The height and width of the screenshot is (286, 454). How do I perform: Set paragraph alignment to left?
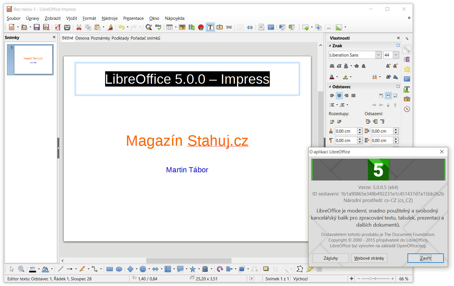[x=332, y=96]
